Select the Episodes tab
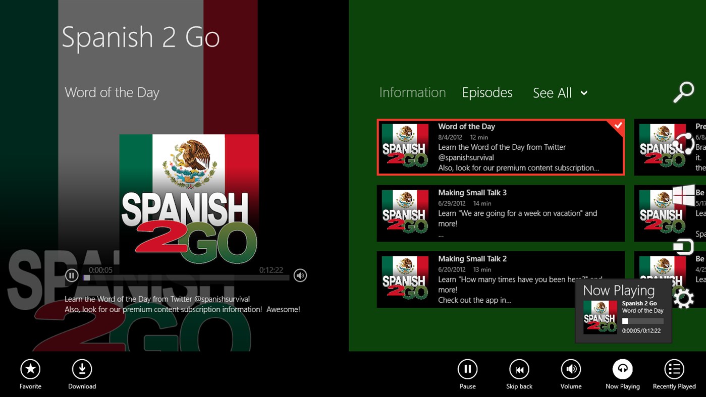Image resolution: width=706 pixels, height=397 pixels. 487,92
